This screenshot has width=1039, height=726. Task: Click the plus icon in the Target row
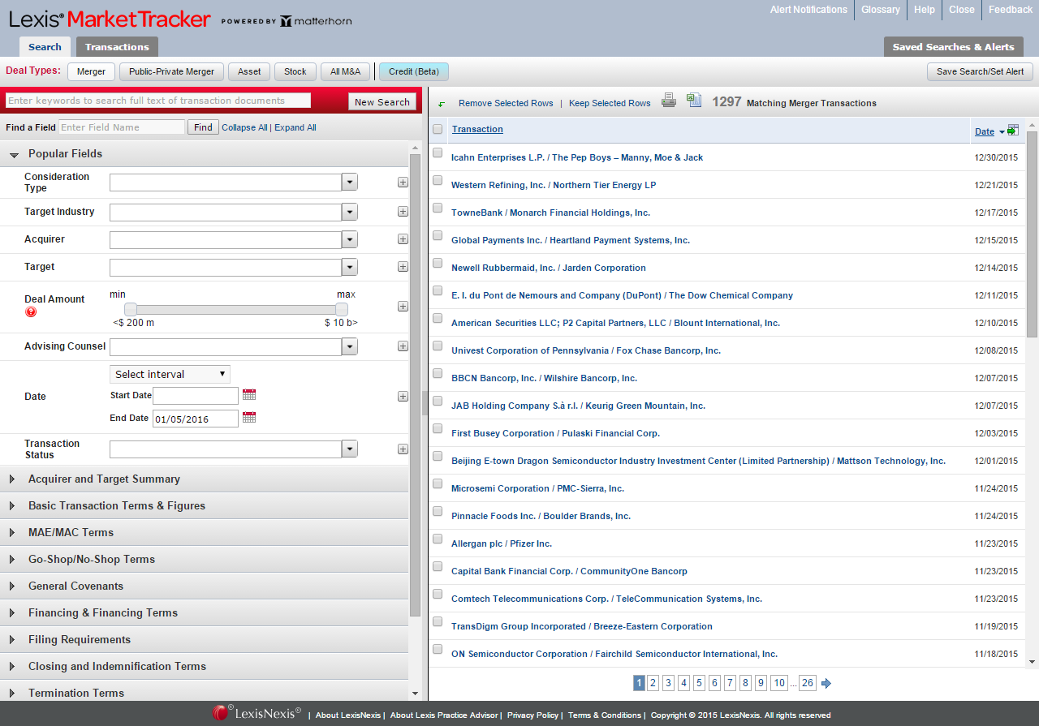pyautogui.click(x=403, y=267)
